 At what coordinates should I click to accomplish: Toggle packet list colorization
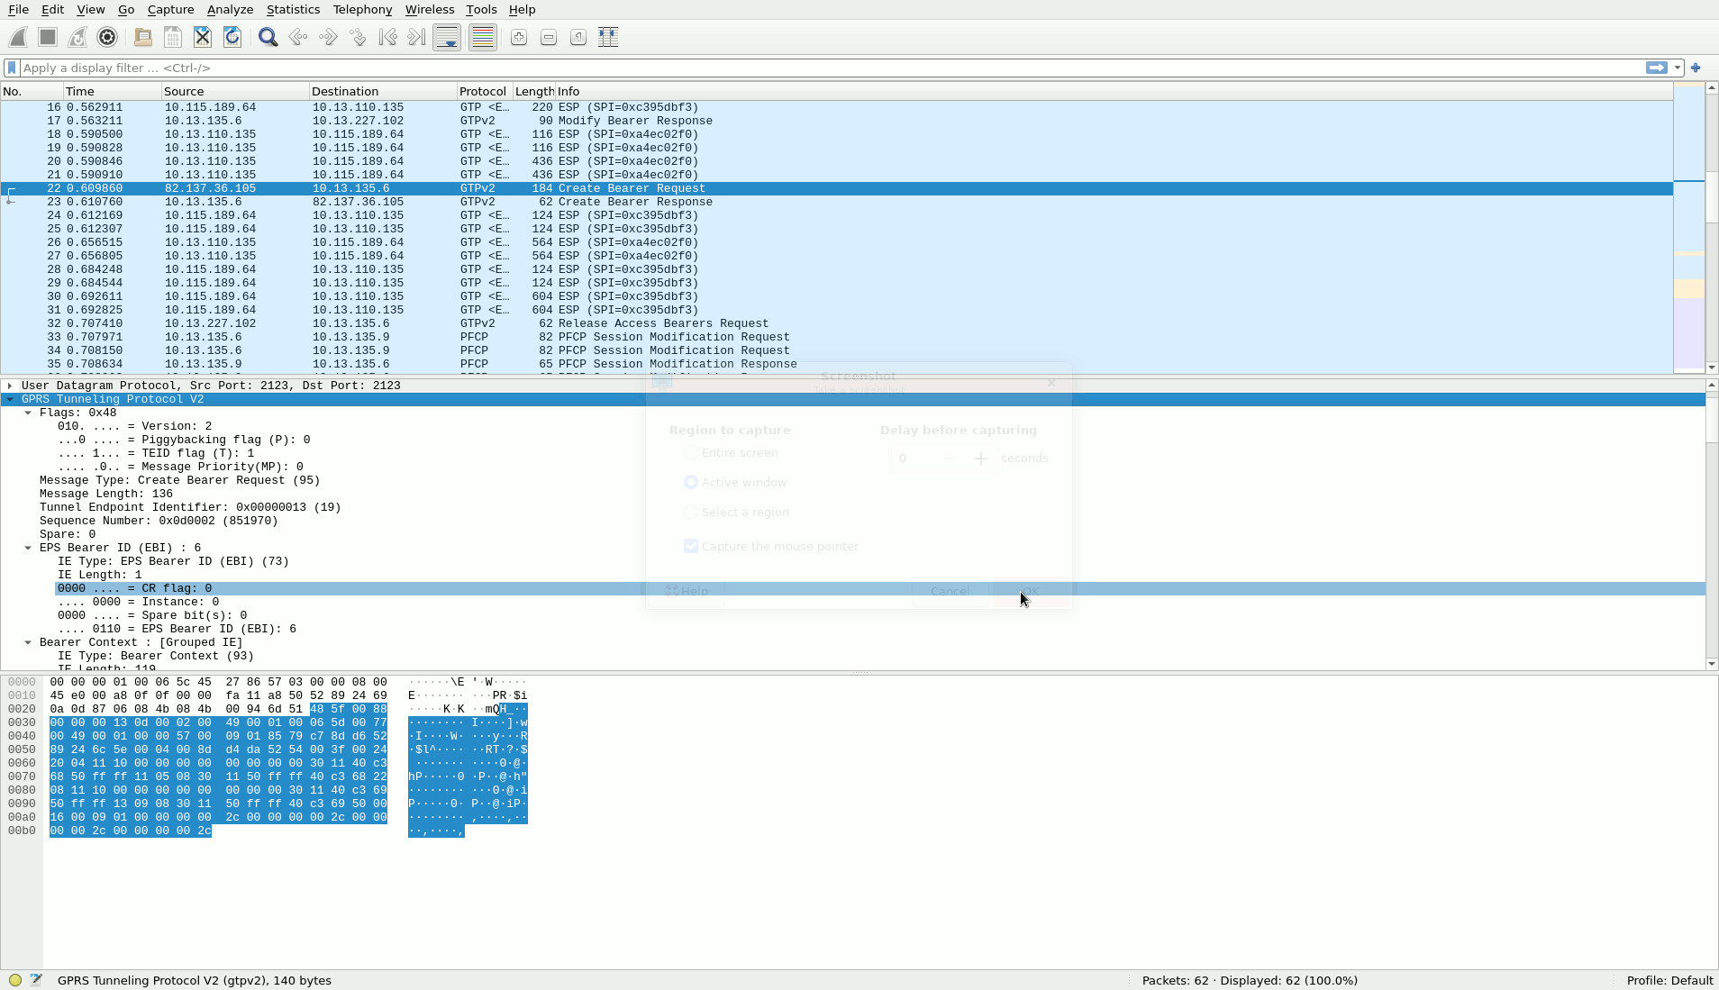[x=482, y=37]
